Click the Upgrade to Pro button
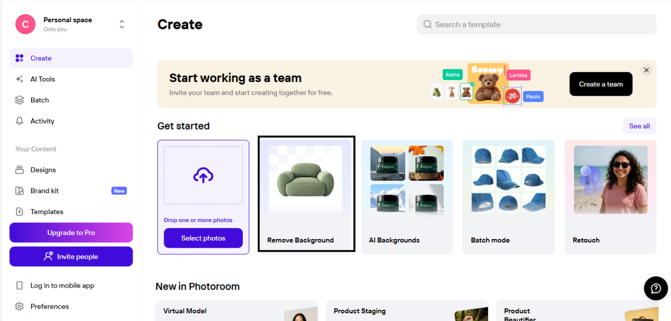 [71, 233]
